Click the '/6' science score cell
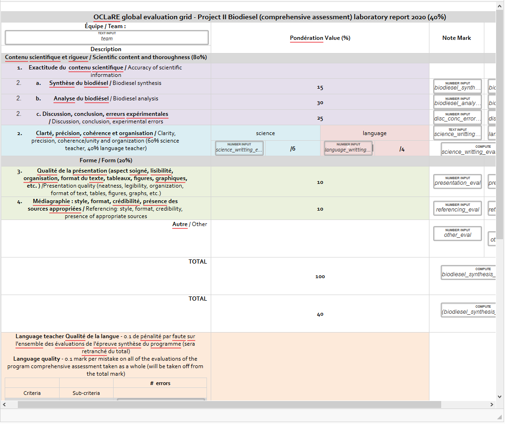The image size is (505, 424). (x=292, y=148)
